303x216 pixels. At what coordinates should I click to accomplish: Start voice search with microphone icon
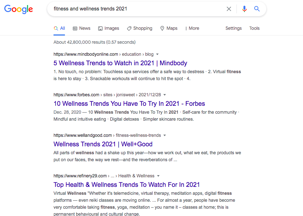pyautogui.click(x=244, y=9)
